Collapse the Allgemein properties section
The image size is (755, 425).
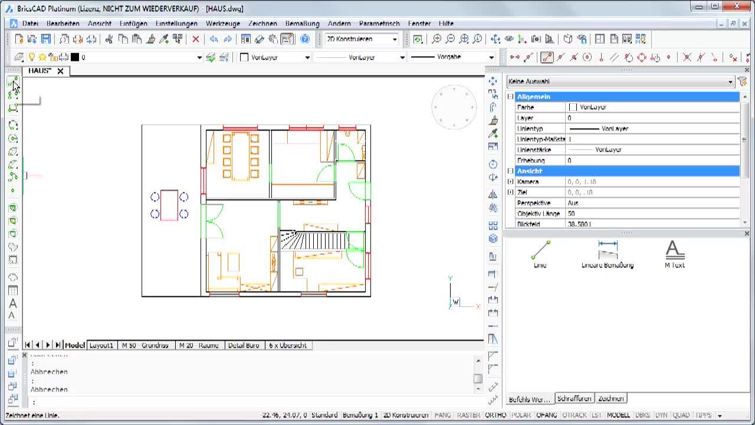[x=511, y=96]
